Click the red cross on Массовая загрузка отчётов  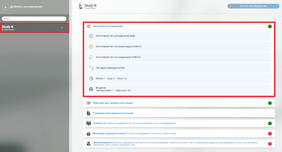(x=270, y=134)
